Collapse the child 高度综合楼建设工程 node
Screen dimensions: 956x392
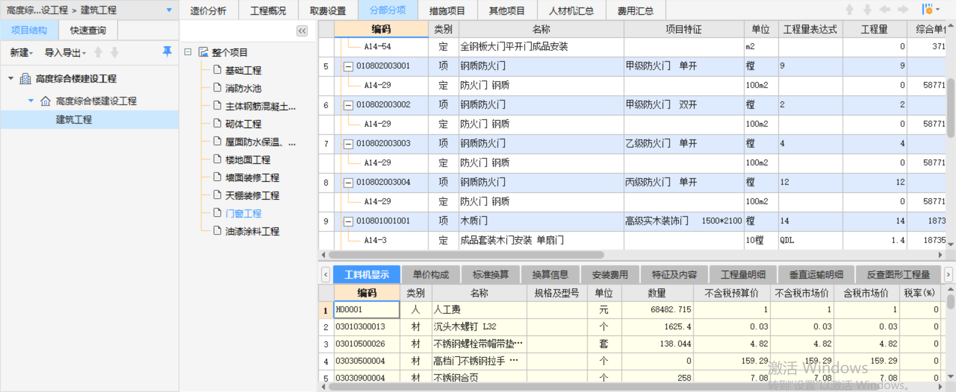(31, 101)
